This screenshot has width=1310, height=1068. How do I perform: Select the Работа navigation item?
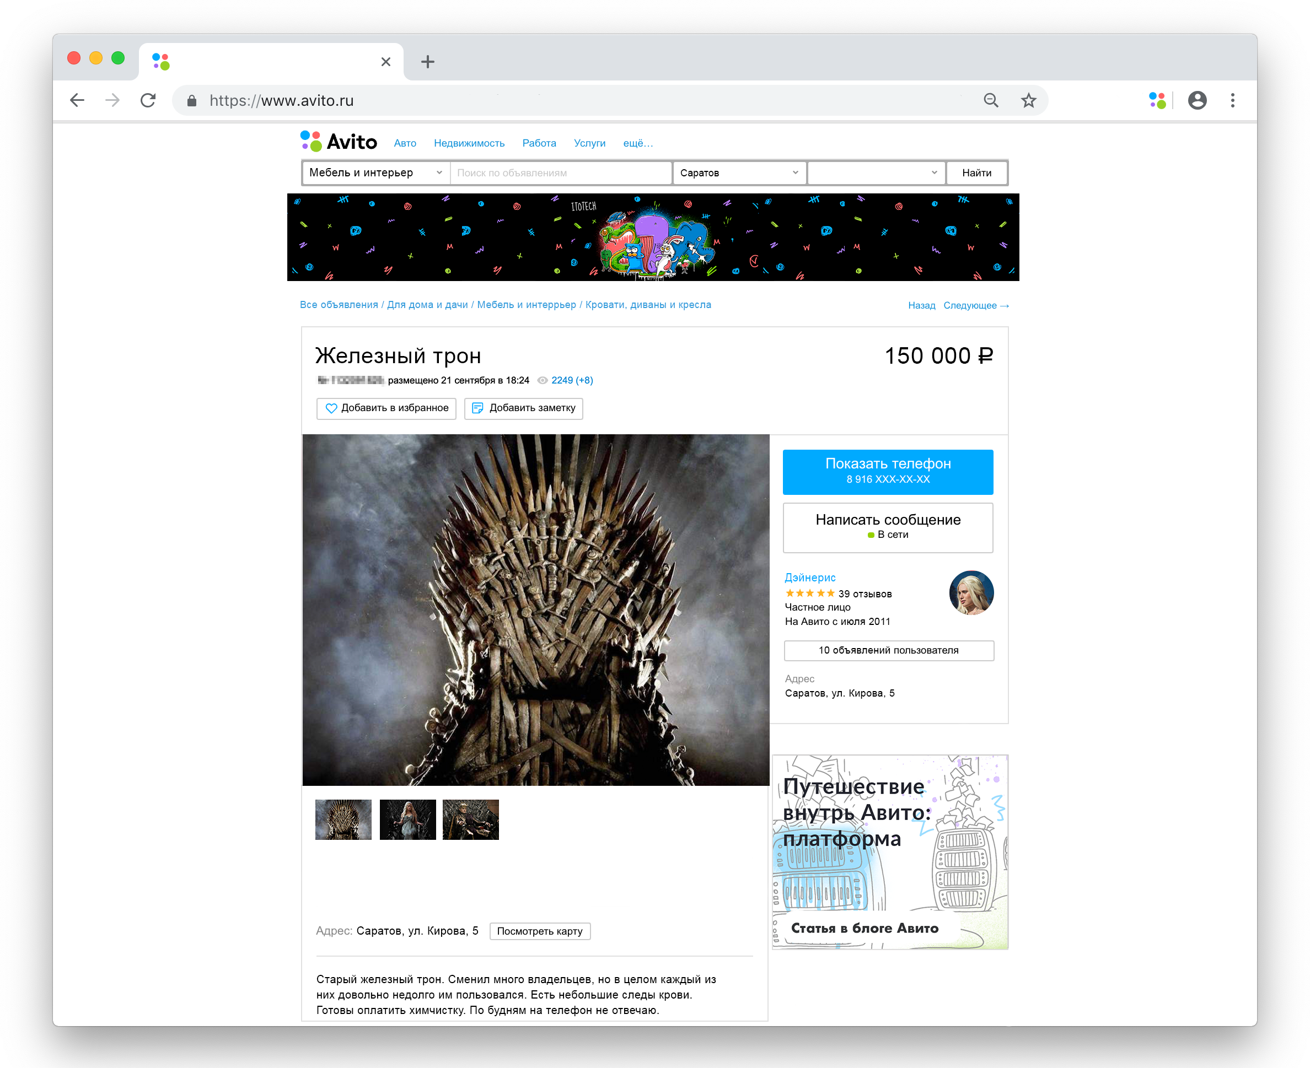click(x=539, y=143)
